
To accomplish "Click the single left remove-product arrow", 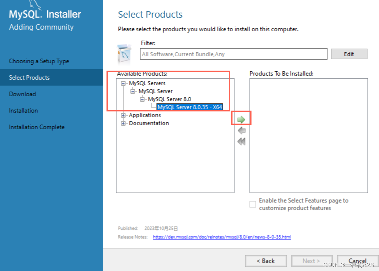I will 241,131.
